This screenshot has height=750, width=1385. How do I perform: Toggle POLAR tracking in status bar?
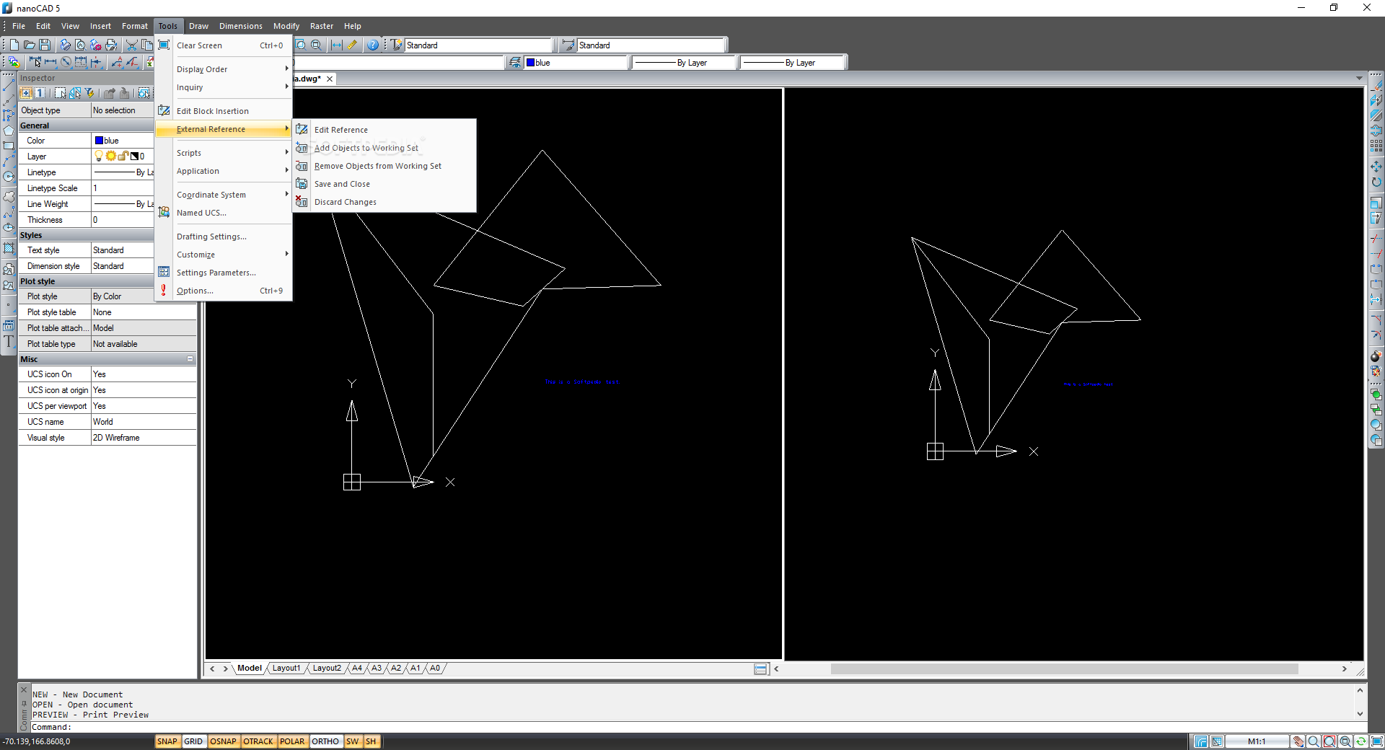point(292,741)
